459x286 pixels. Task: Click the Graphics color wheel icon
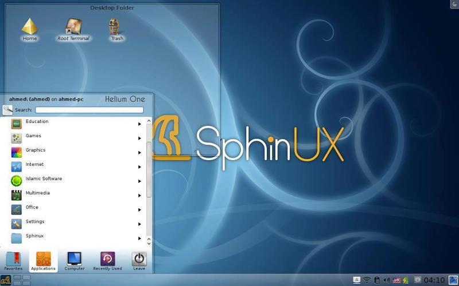[x=17, y=153]
